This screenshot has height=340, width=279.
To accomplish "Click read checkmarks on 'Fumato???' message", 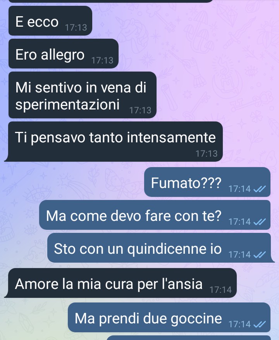I will pyautogui.click(x=260, y=189).
